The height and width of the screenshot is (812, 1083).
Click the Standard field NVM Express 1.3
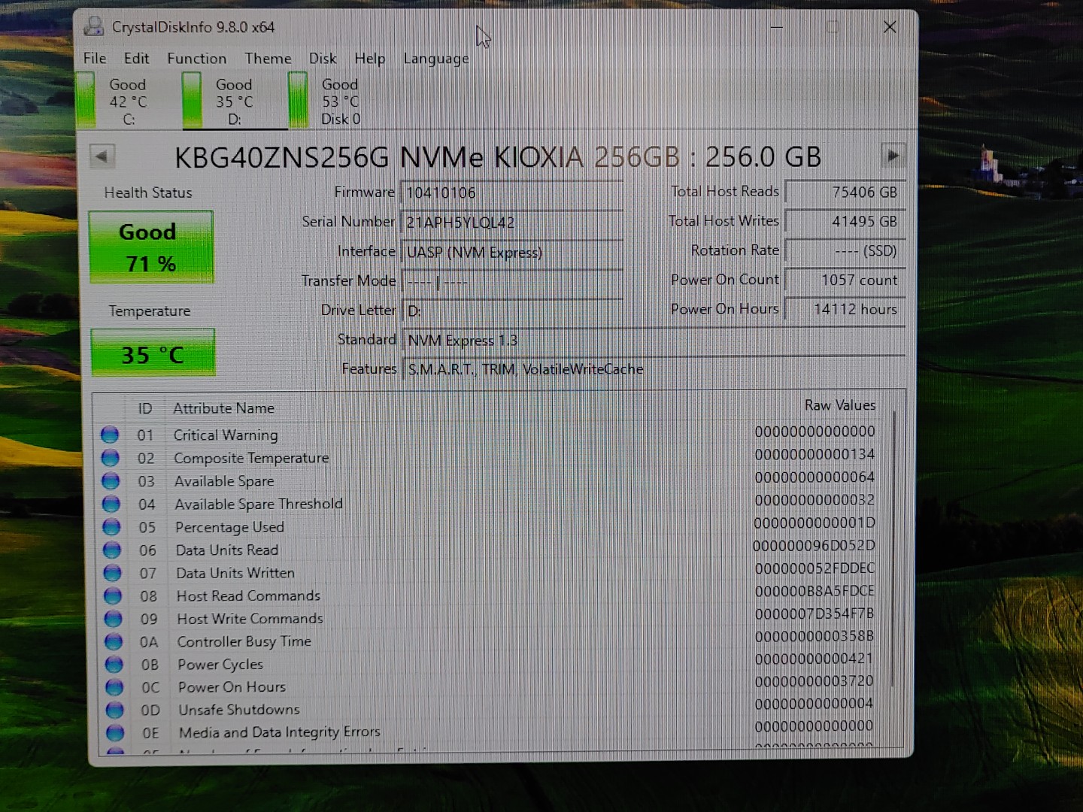(654, 340)
